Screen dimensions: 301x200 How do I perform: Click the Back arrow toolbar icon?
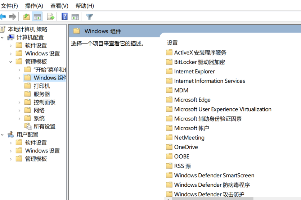coord(3,17)
